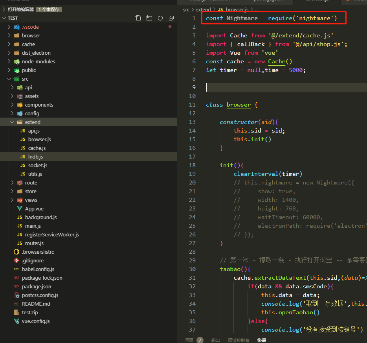Click the .browserslistrc file icon
367x343 pixels.
click(17, 252)
